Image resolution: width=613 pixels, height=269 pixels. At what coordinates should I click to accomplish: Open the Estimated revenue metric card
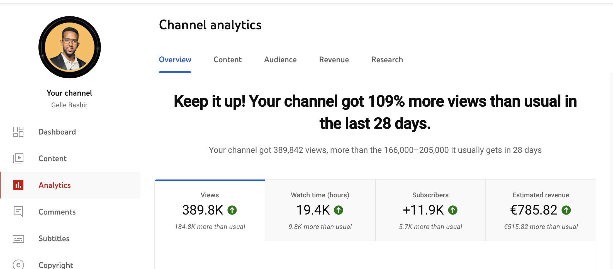point(541,210)
